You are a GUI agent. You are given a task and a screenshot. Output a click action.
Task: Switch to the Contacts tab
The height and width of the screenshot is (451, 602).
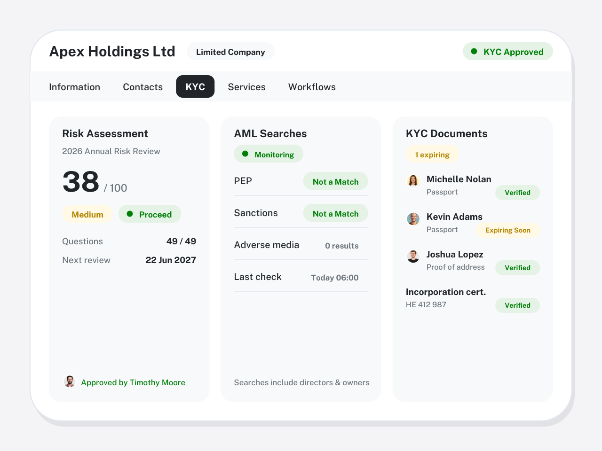click(143, 87)
